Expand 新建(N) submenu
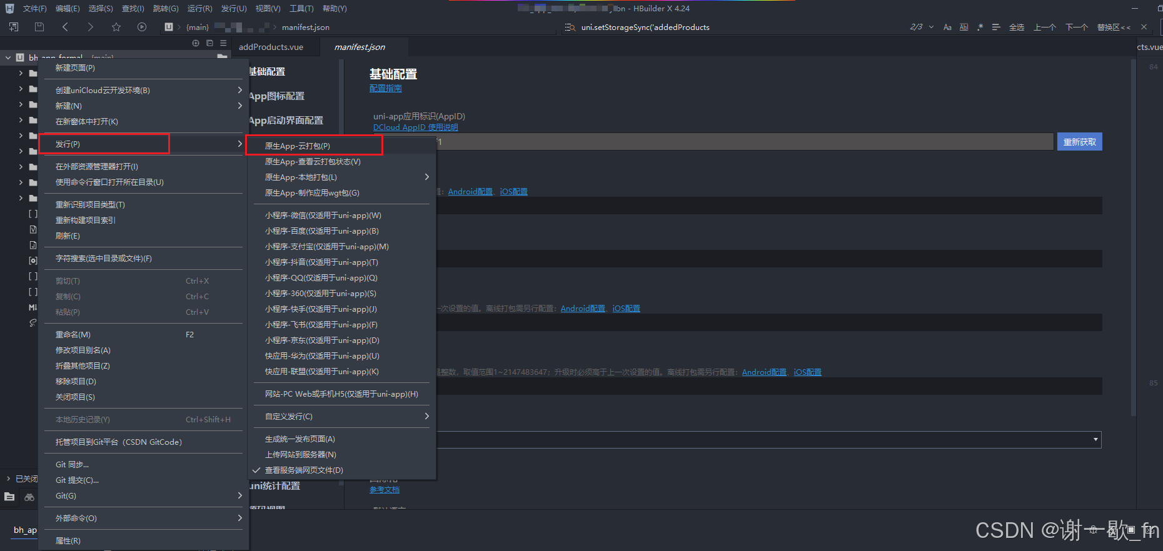This screenshot has height=551, width=1163. click(143, 106)
